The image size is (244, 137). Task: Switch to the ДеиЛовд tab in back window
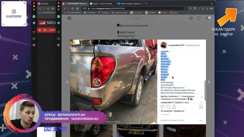43,3
